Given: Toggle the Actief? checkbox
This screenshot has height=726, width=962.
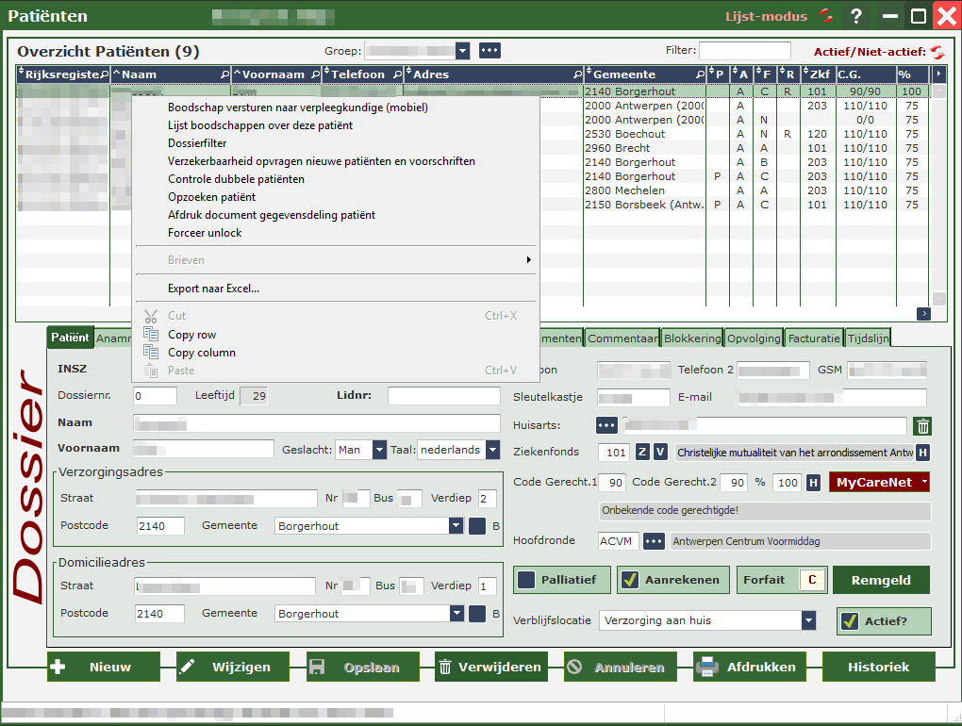Looking at the screenshot, I should (850, 620).
